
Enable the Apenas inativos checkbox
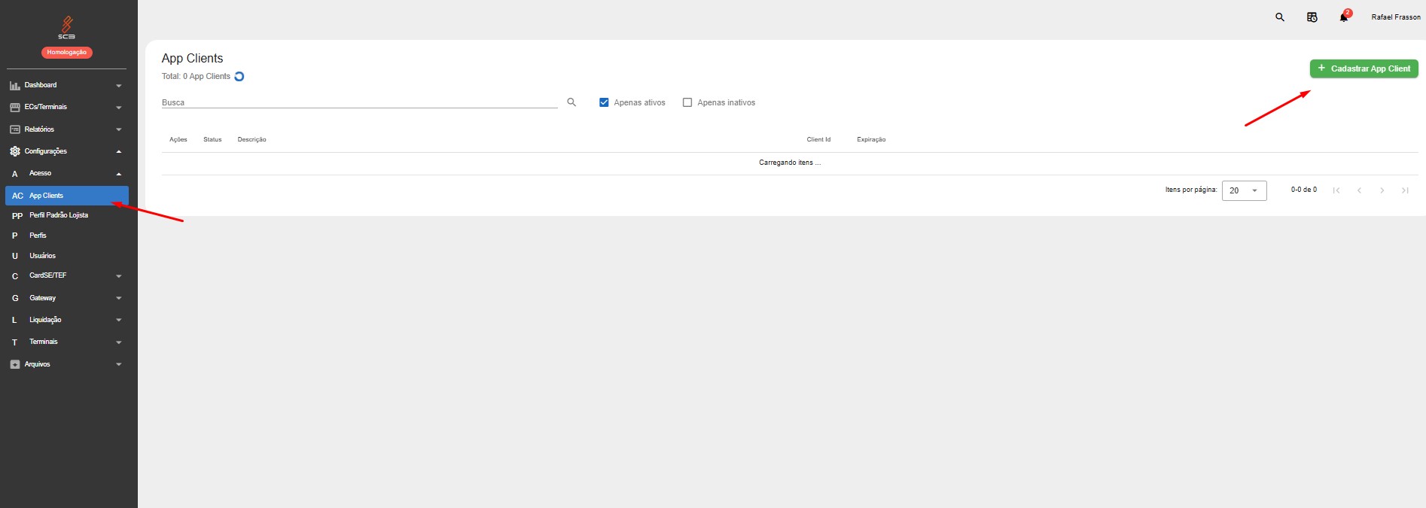(687, 102)
